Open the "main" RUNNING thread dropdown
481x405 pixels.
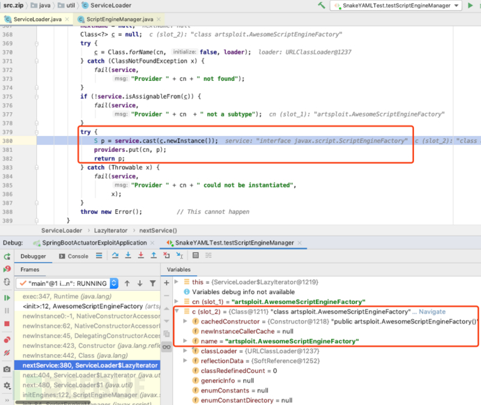[x=67, y=283]
